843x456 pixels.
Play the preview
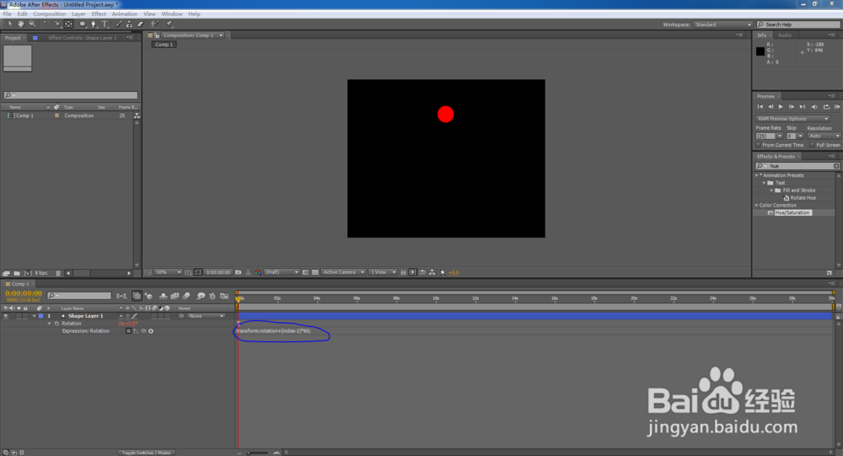(781, 106)
